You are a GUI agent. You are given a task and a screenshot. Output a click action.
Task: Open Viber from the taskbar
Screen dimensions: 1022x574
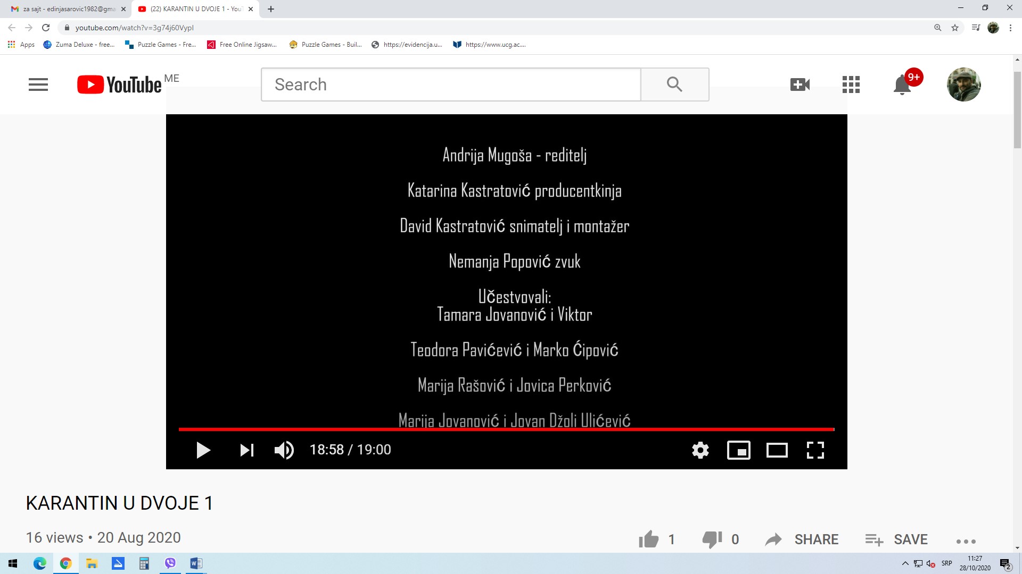(x=170, y=563)
